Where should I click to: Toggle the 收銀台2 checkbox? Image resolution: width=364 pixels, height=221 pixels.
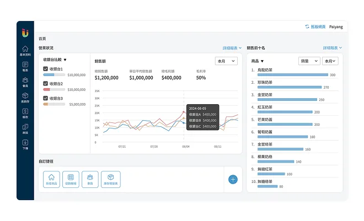46,84
